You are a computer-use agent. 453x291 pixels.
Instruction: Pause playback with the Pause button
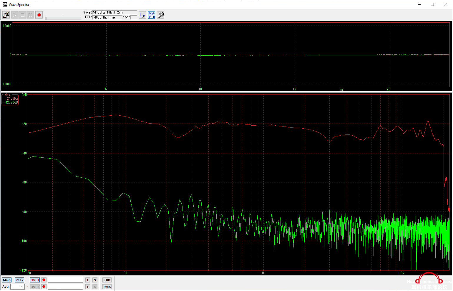click(x=30, y=15)
